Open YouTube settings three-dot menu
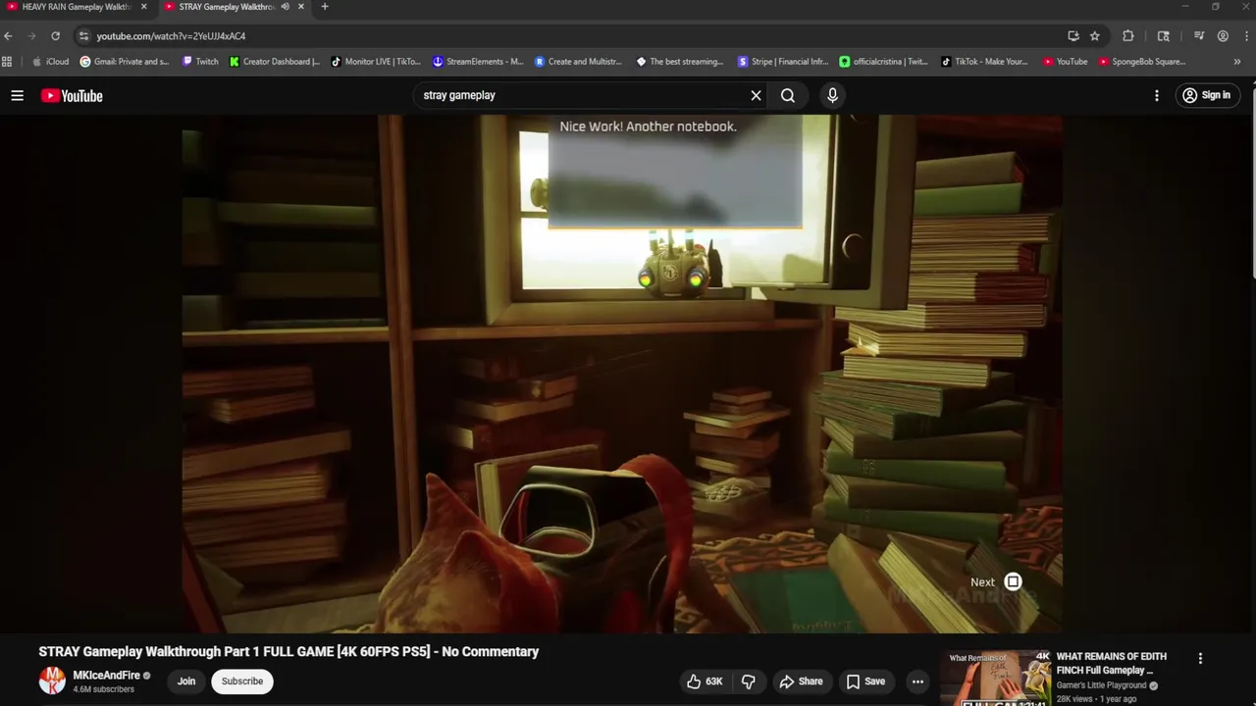Viewport: 1256px width, 706px height. (1157, 95)
